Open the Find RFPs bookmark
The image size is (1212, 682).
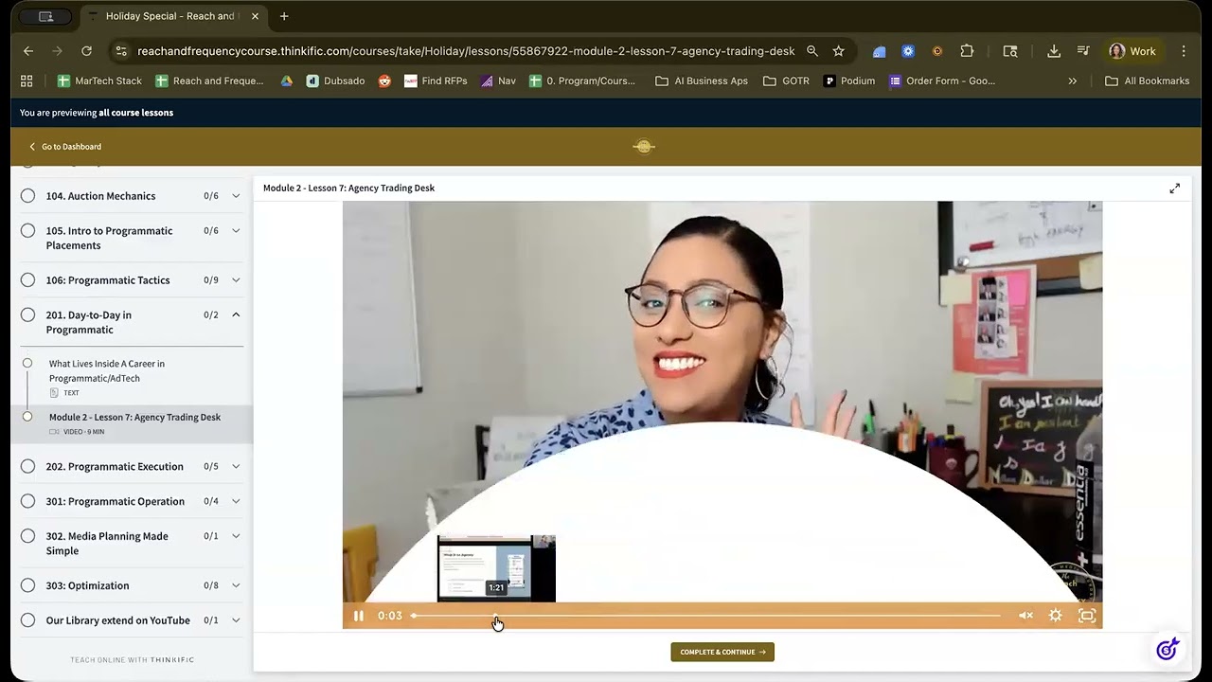pyautogui.click(x=436, y=81)
